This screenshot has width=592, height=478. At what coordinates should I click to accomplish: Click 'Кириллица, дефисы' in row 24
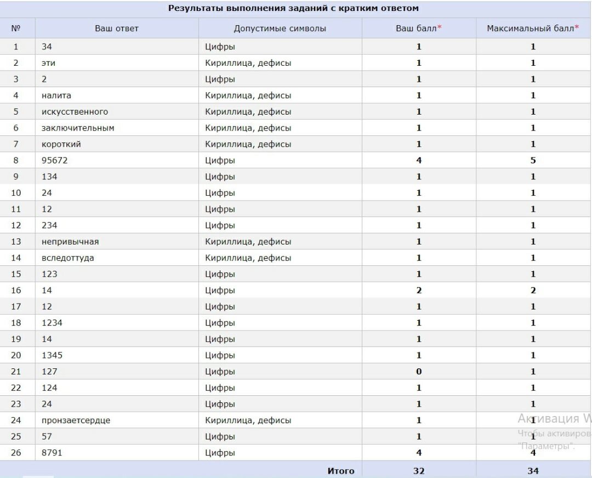[248, 420]
